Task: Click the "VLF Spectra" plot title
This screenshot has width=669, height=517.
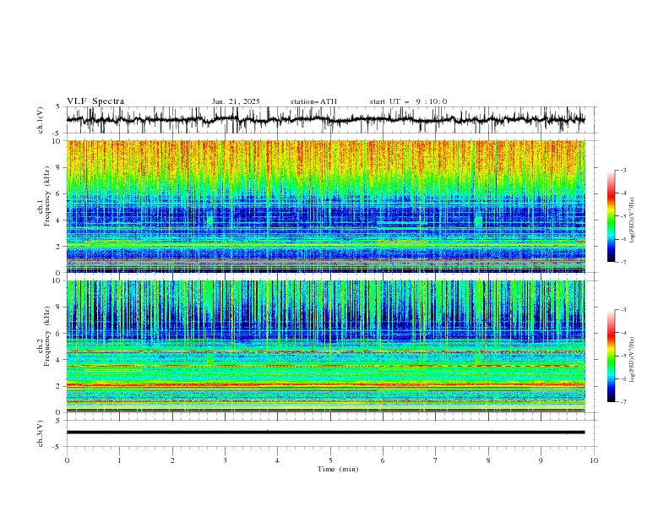Action: [95, 101]
